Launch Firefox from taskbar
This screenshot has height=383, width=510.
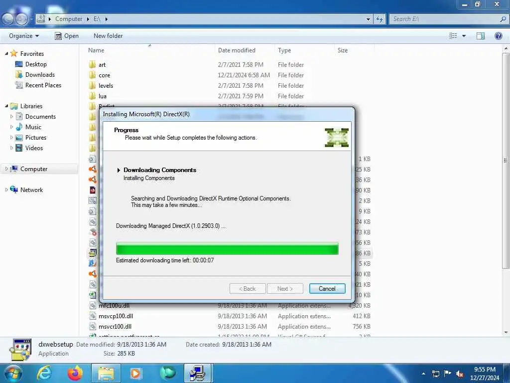(75, 373)
